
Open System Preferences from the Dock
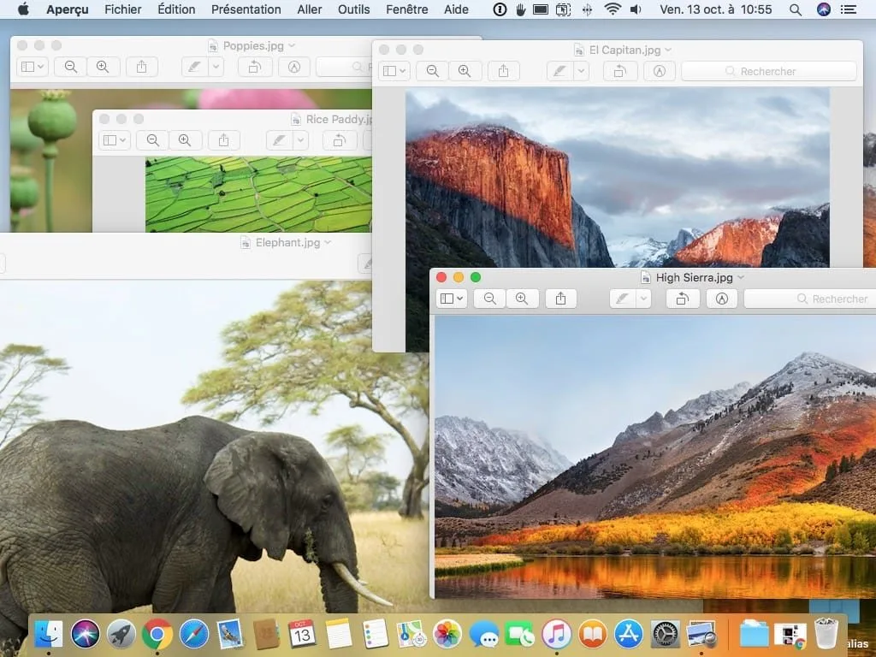(666, 634)
